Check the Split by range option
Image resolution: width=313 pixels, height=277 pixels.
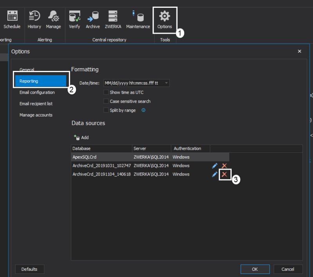106,110
